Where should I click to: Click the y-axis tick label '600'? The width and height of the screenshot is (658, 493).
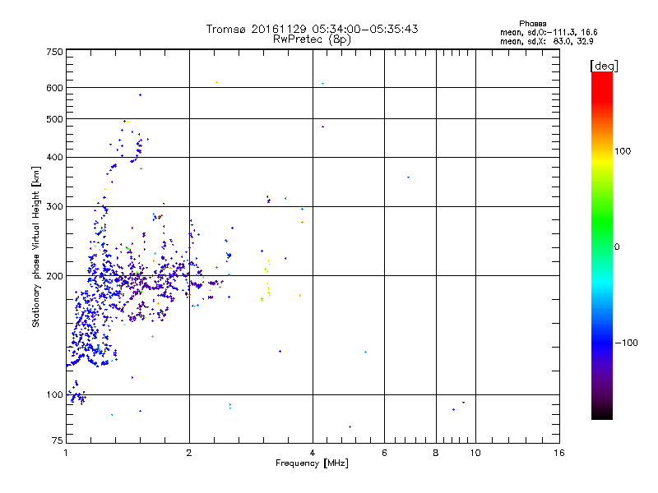[55, 88]
